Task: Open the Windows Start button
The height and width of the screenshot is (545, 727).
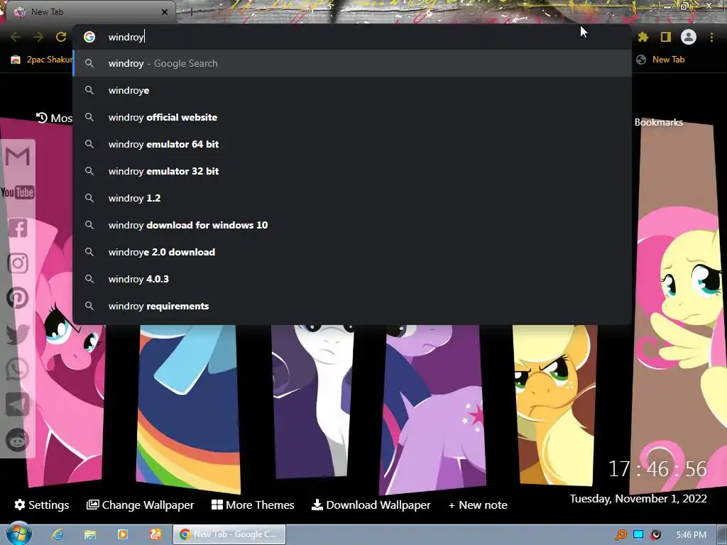Action: coord(18,534)
